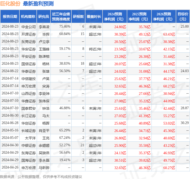This screenshot has width=190, height=179.
Task: Select the 华创证券 institution cell
Action: (x=29, y=123)
